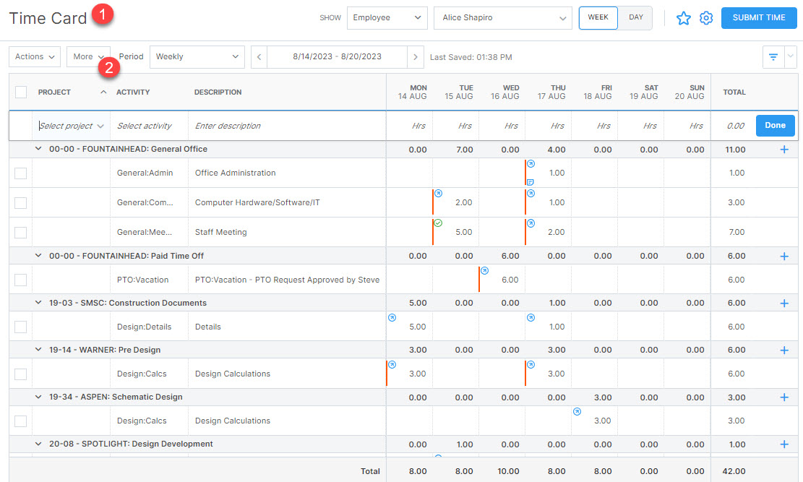
Task: Open the Employee show dropdown
Action: [x=387, y=18]
